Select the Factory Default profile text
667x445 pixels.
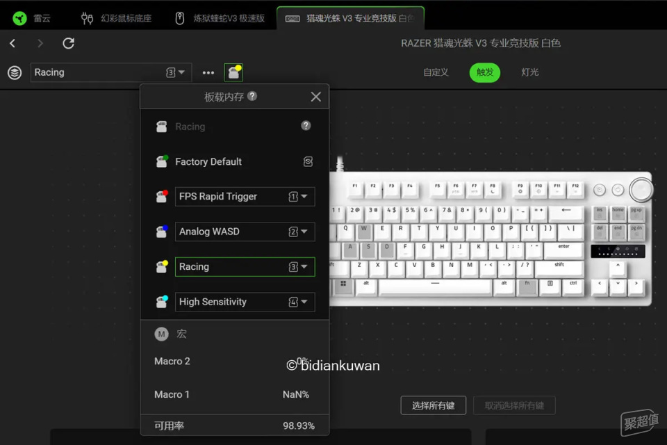[x=208, y=161]
